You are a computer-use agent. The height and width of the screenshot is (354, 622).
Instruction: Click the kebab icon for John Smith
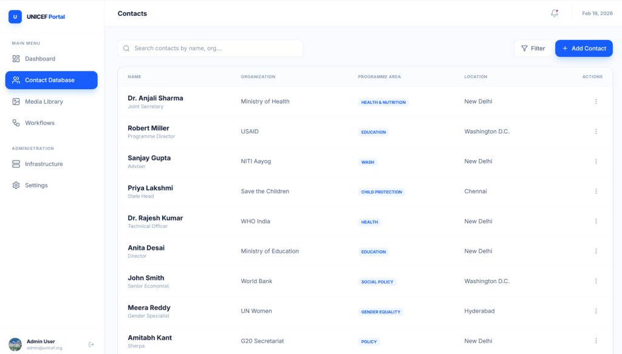click(596, 281)
